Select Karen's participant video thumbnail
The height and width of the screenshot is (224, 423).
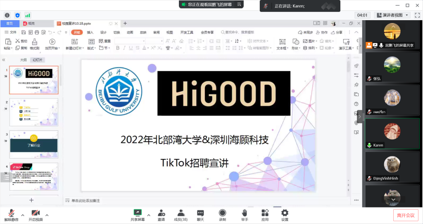coord(392,132)
